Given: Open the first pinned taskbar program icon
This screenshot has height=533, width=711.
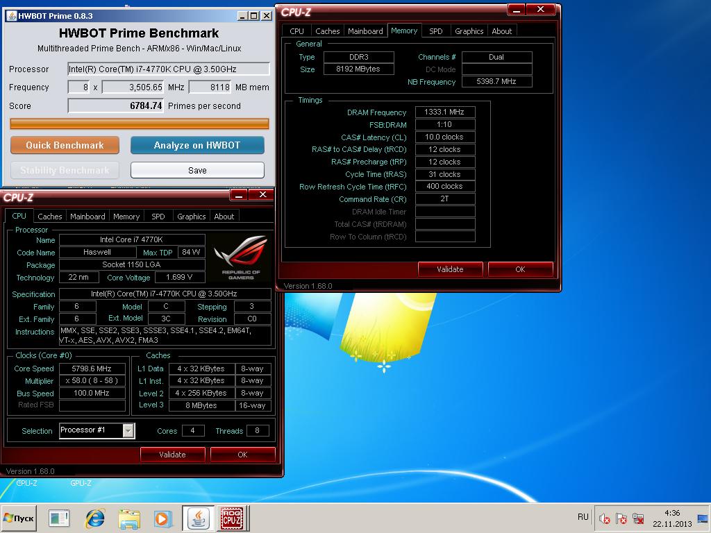Looking at the screenshot, I should tap(59, 518).
